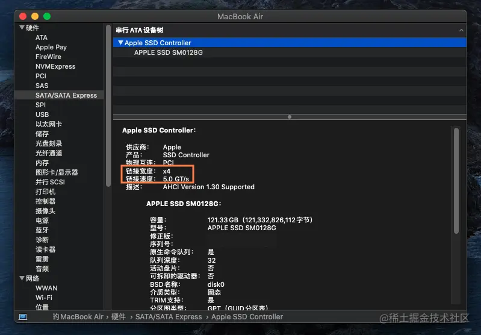Open NVMExpress hardware category
Screen dimensions: 481x335
pyautogui.click(x=55, y=66)
